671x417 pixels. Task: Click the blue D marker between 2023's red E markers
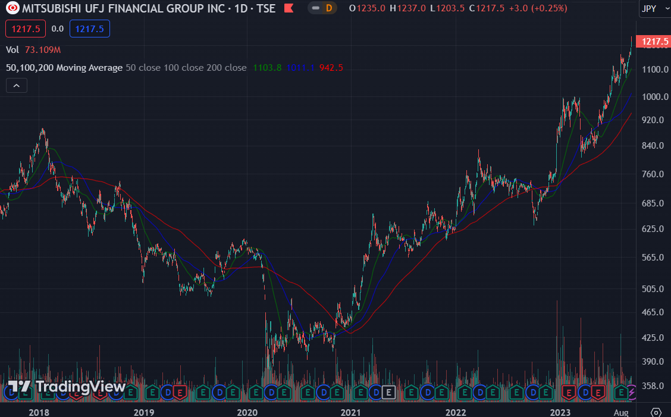click(585, 392)
